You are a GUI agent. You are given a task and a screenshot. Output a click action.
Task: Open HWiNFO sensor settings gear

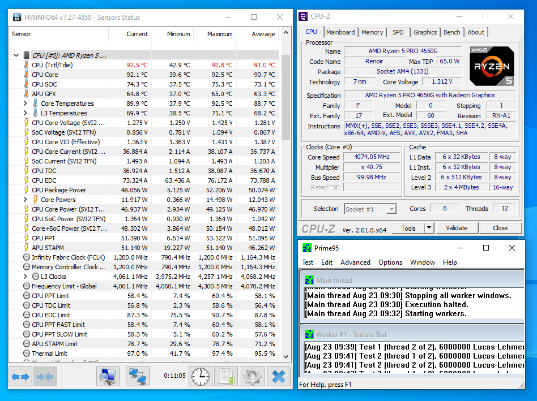click(253, 376)
